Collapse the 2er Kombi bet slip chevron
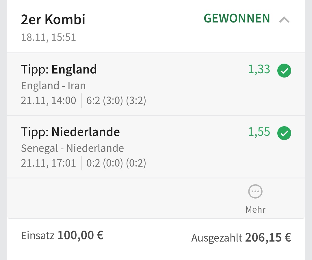The image size is (312, 260). click(284, 20)
